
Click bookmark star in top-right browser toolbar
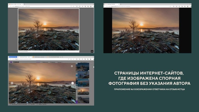[x=170, y=6]
